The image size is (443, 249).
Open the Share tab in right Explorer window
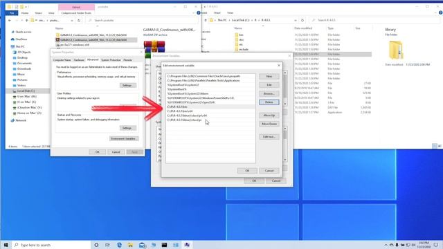click(x=217, y=12)
